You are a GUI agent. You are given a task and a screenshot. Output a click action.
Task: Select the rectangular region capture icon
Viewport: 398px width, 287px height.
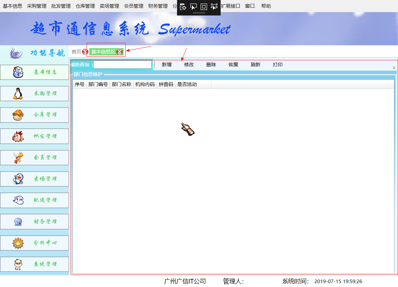pos(203,7)
